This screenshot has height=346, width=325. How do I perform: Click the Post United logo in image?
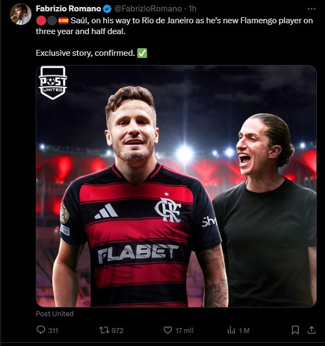pyautogui.click(x=53, y=82)
